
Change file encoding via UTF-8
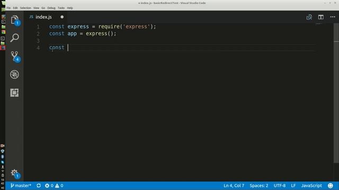click(x=280, y=185)
